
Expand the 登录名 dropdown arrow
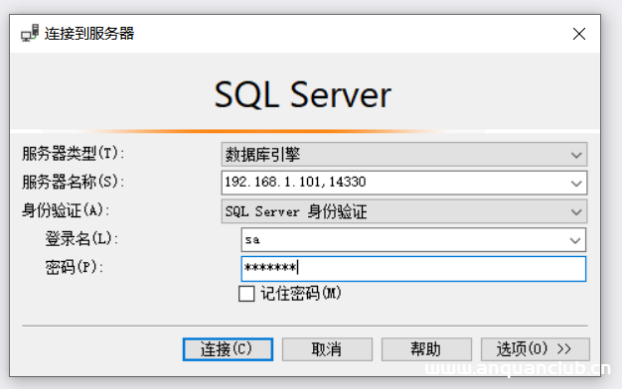(574, 240)
